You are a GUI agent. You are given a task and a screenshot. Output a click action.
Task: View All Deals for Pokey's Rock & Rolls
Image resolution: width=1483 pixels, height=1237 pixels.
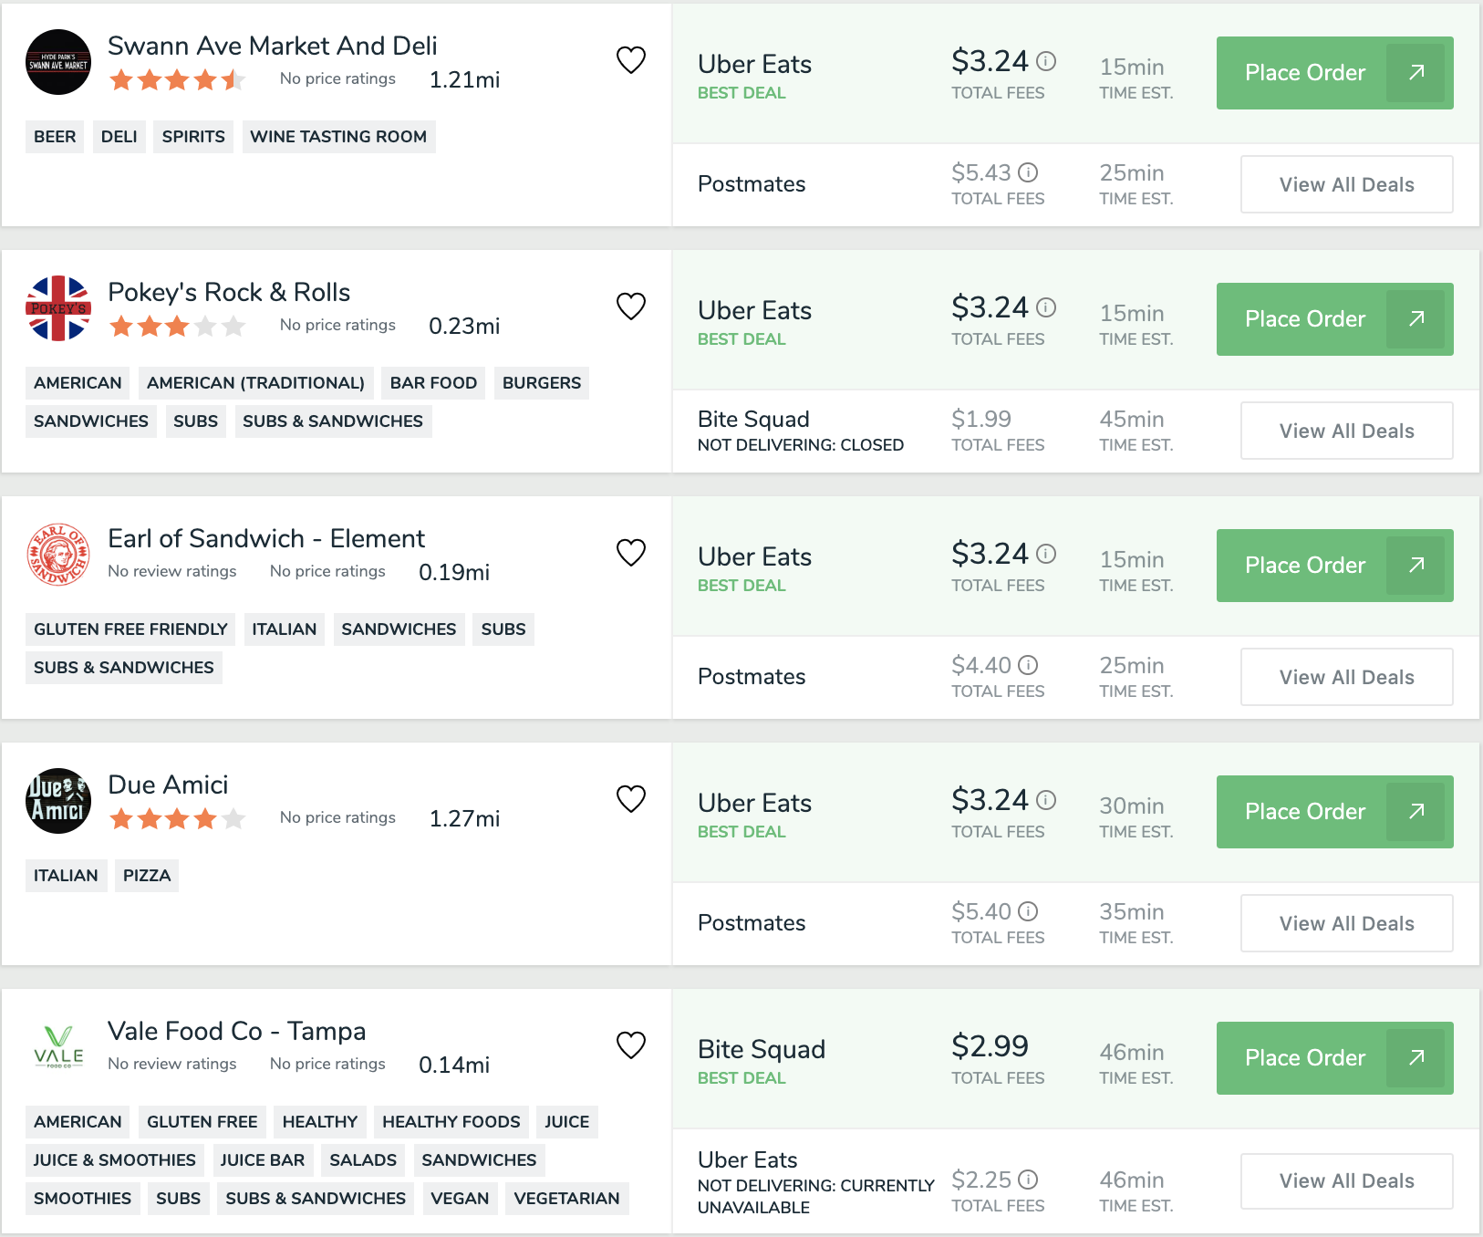coord(1347,431)
